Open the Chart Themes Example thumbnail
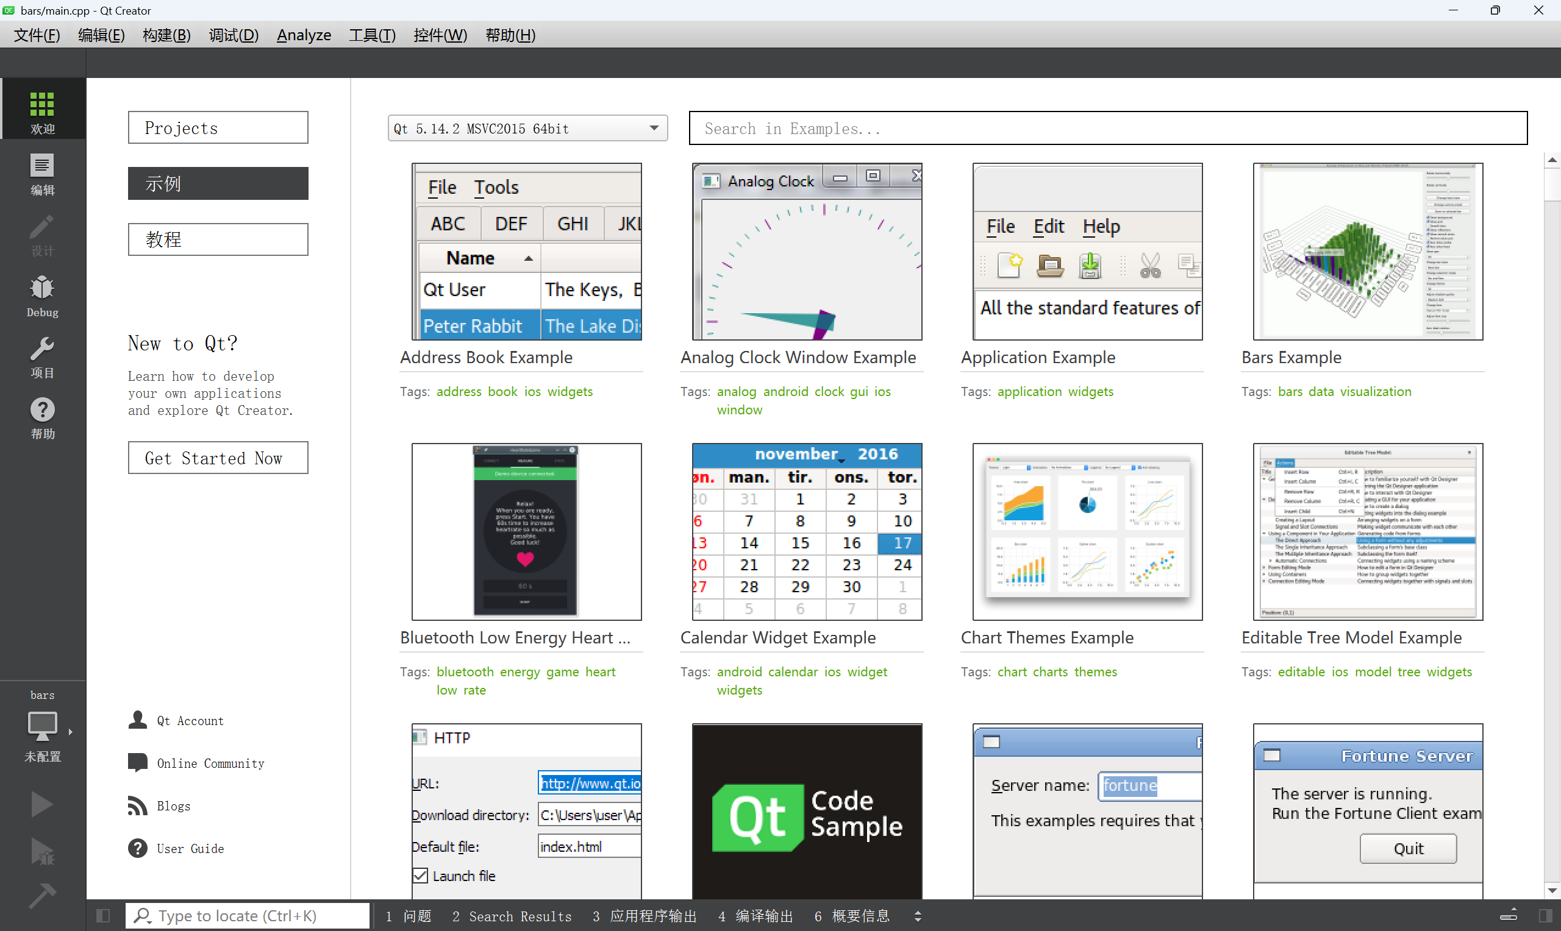Screen dimensions: 1561x931 tap(1087, 532)
